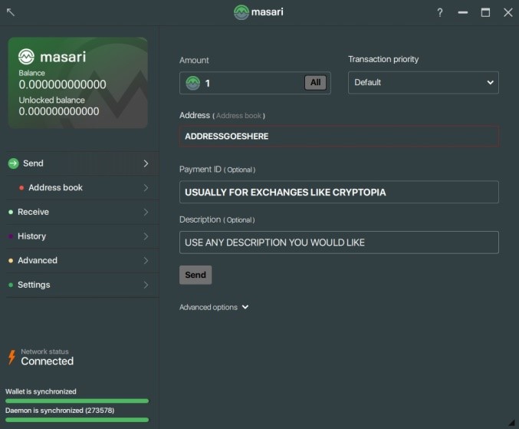Click the 'Transaction priority' label
The width and height of the screenshot is (519, 429).
(x=383, y=59)
